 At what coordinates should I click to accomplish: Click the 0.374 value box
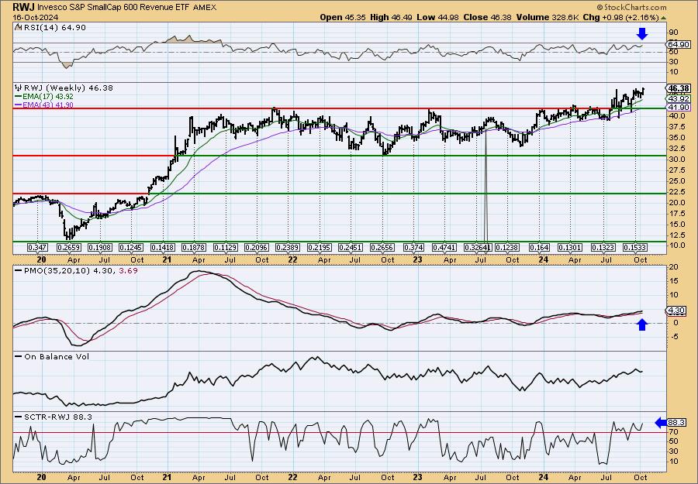coord(413,247)
